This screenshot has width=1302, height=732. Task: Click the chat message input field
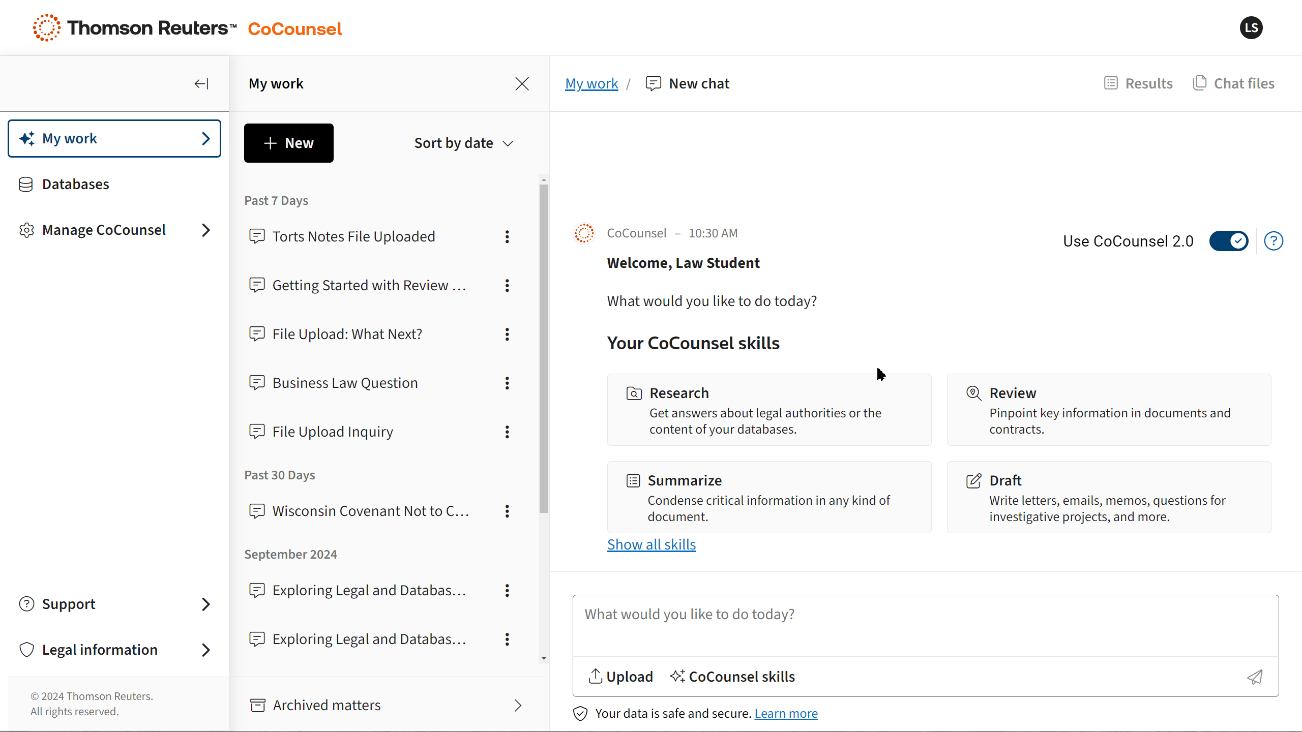[x=925, y=625]
